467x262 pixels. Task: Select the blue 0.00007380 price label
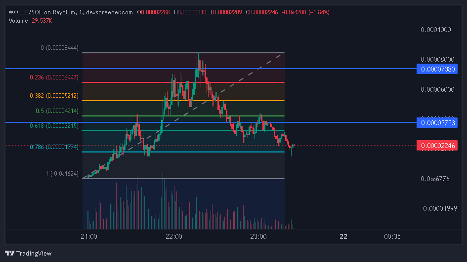tap(437, 69)
